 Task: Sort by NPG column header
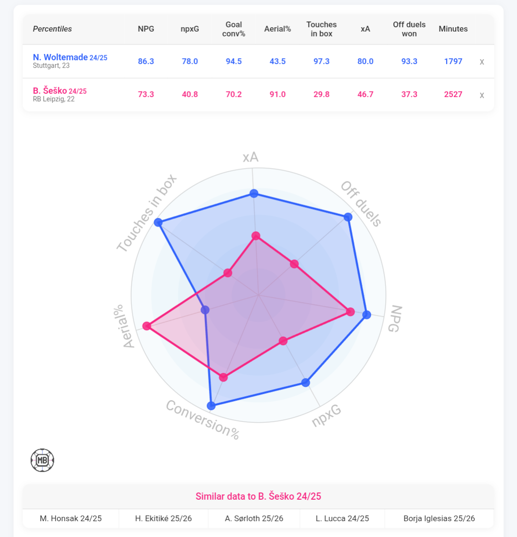point(146,29)
